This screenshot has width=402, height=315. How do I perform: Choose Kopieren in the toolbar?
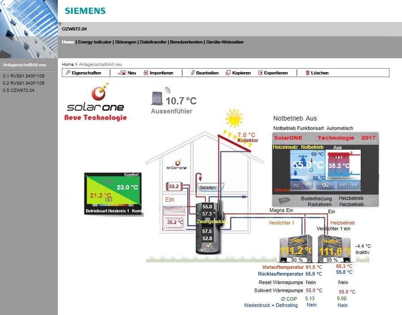[x=238, y=73]
